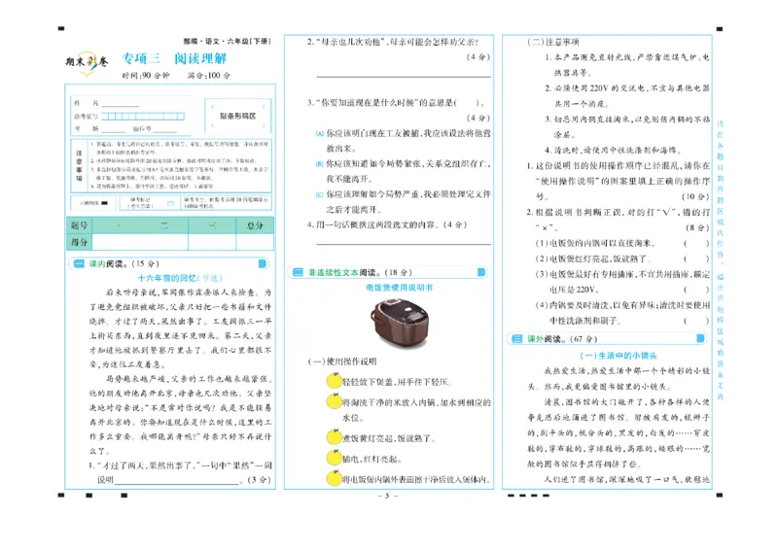Click the 时间:90分钟 text
The width and height of the screenshot is (778, 550).
click(146, 76)
